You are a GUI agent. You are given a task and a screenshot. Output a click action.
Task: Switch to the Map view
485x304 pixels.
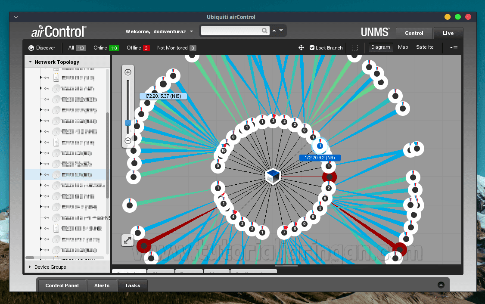[x=403, y=47]
